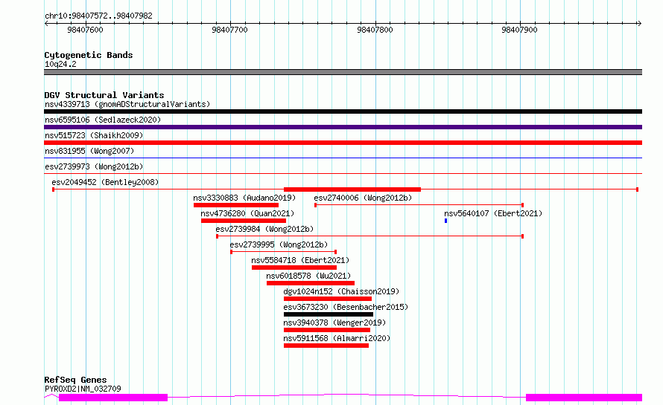
Task: Click the Cytogenetic Bands track heading
Action: pyautogui.click(x=89, y=55)
